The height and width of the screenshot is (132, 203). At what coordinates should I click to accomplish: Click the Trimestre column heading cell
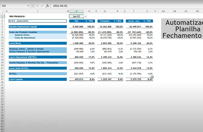[105, 21]
